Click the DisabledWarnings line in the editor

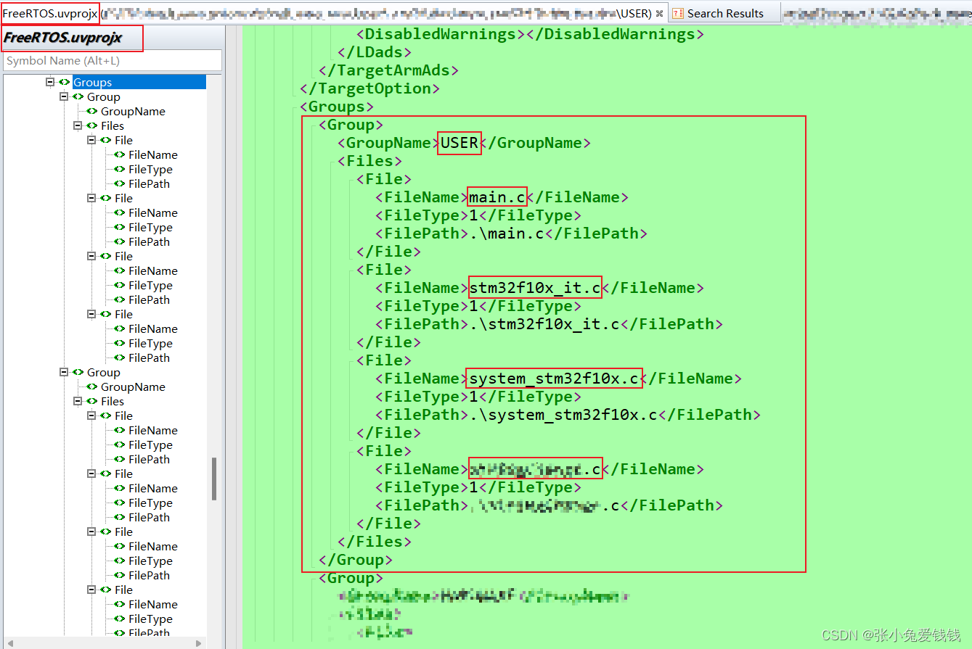click(530, 34)
